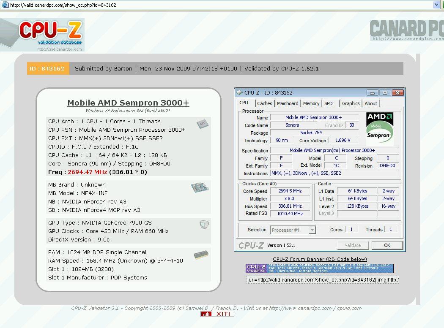This screenshot has width=444, height=328.
Task: Click the GPU monitor icon beside GPU Type
Action: (x=204, y=225)
